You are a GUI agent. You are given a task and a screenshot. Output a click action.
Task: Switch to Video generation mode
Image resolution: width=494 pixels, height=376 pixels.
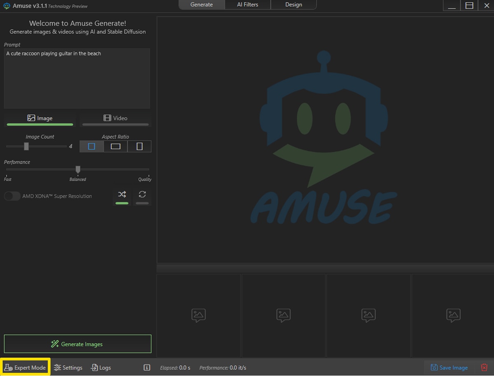point(115,118)
